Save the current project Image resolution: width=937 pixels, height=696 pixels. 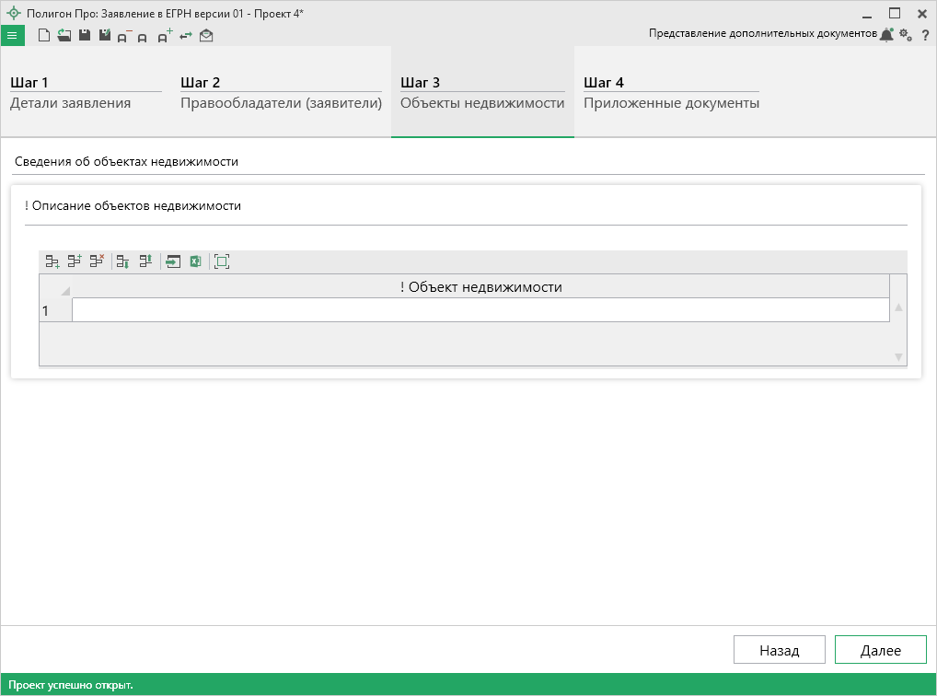click(x=84, y=36)
